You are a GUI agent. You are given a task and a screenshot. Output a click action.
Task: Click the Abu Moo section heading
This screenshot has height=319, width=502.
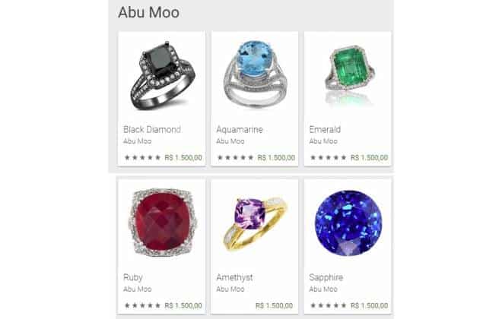149,13
